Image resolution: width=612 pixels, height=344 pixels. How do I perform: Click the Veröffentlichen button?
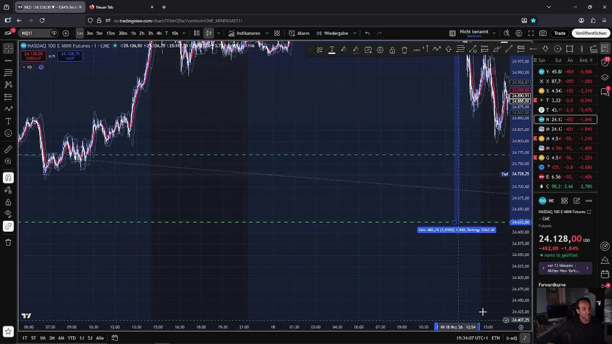591,33
